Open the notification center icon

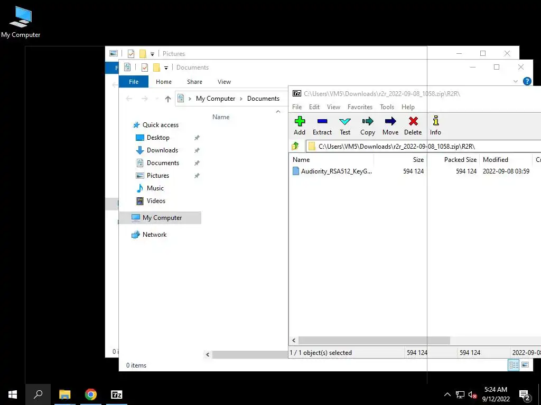coord(525,396)
